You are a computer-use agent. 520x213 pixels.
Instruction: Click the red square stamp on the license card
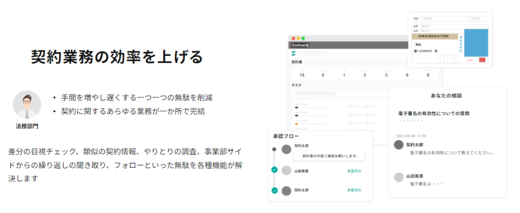482,60
